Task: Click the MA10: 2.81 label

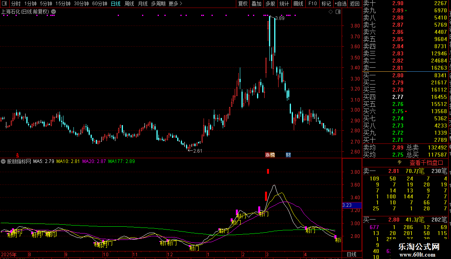Action: click(x=68, y=161)
